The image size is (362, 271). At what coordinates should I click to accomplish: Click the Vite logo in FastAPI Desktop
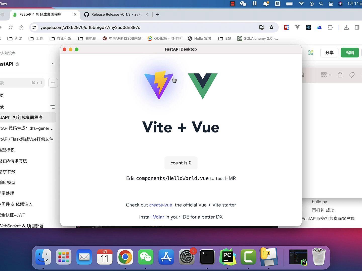[159, 85]
